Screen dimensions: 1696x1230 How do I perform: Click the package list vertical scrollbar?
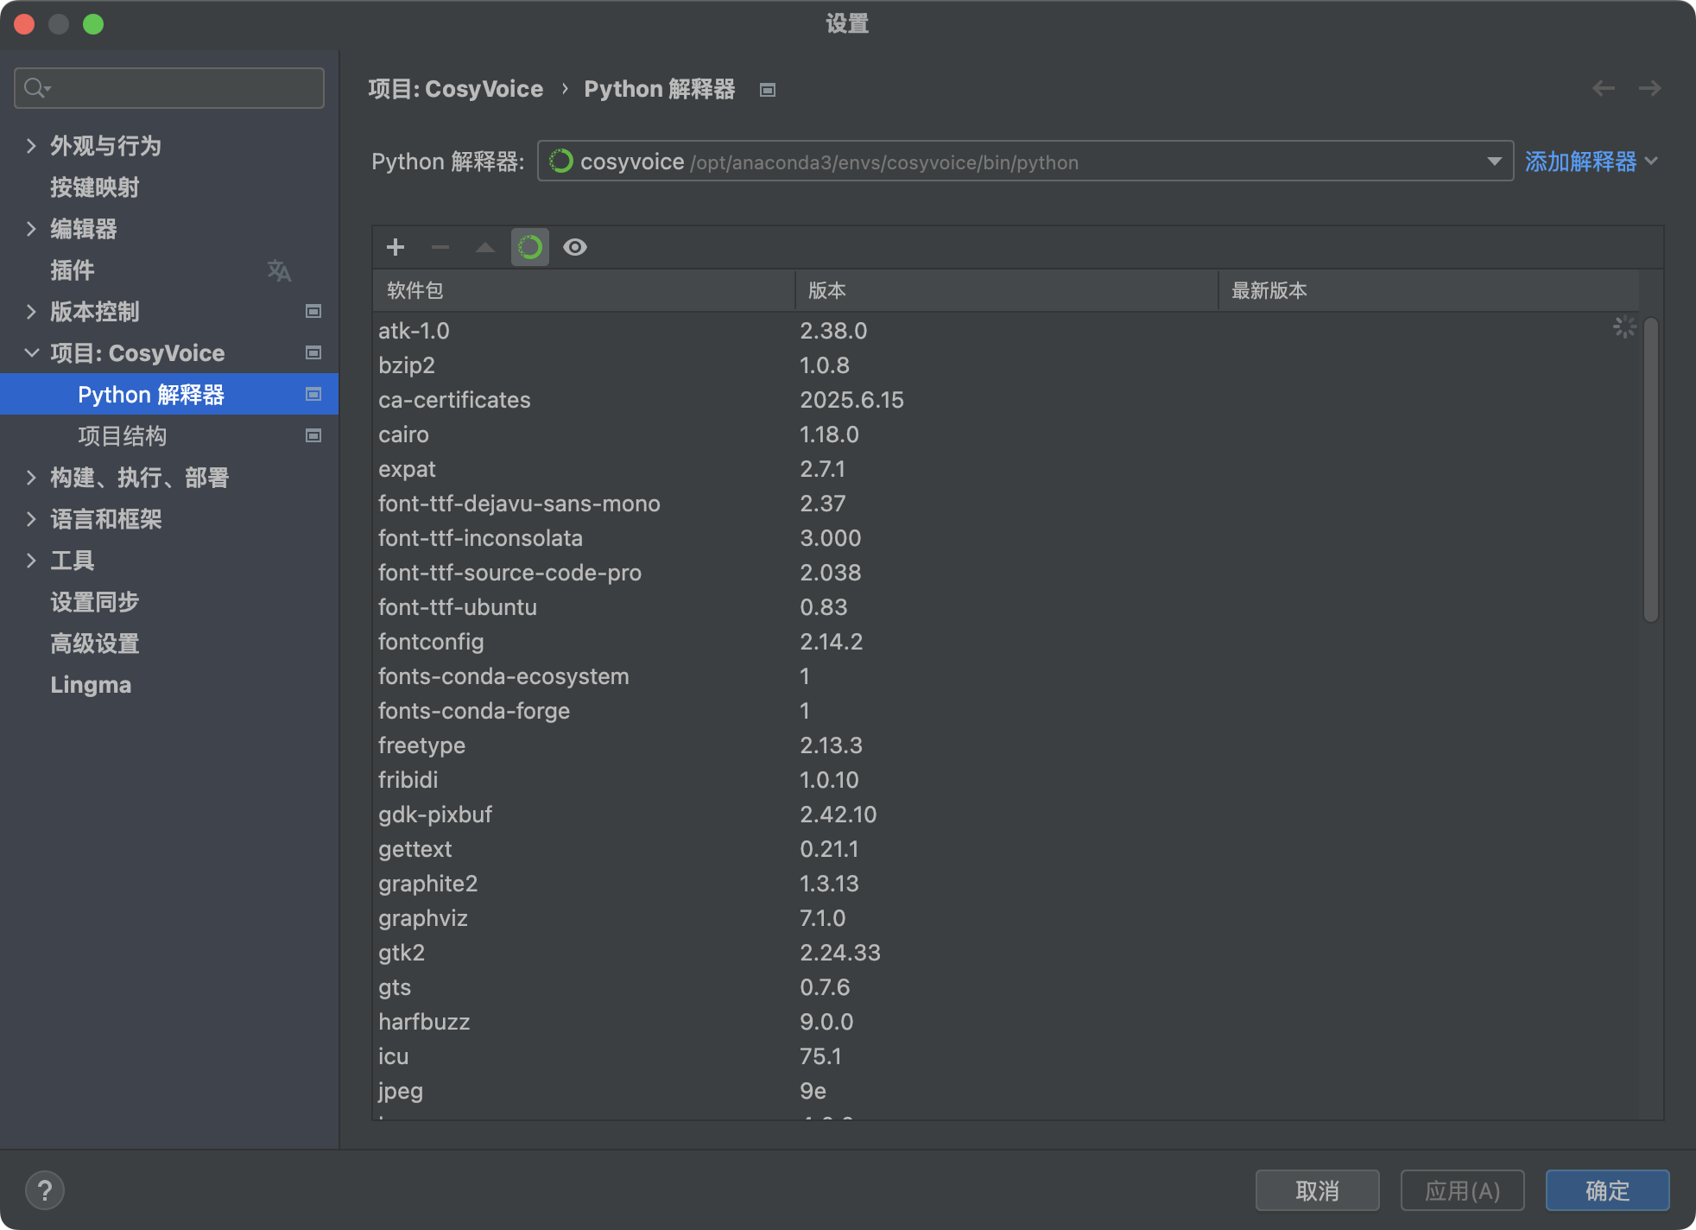[x=1650, y=471]
